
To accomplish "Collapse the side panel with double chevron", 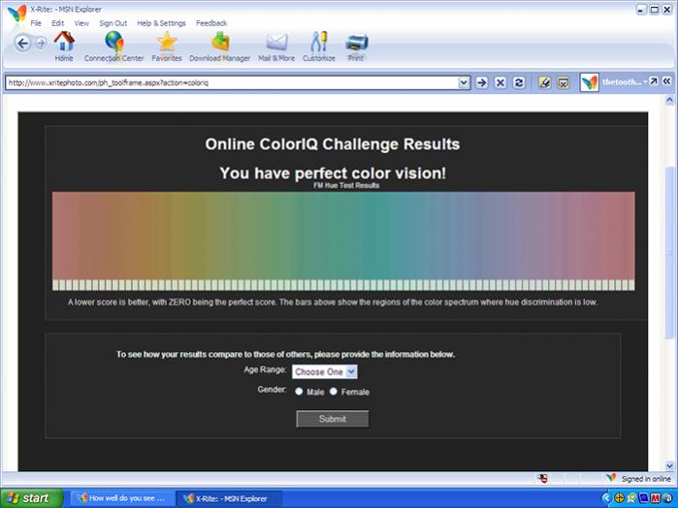I will pos(666,80).
